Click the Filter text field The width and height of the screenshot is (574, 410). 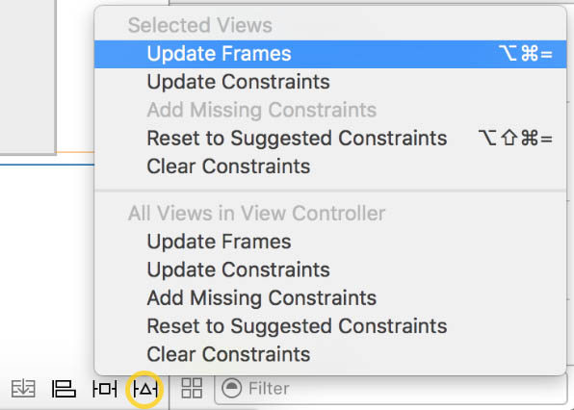[391, 389]
